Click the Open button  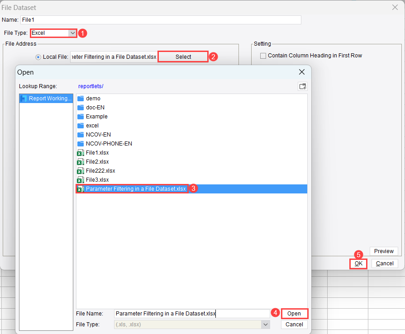click(x=294, y=313)
